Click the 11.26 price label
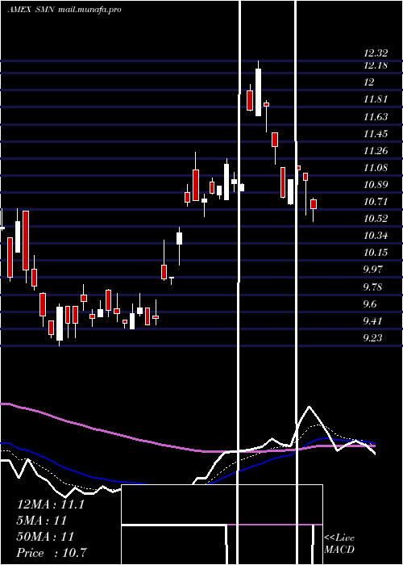 point(376,151)
